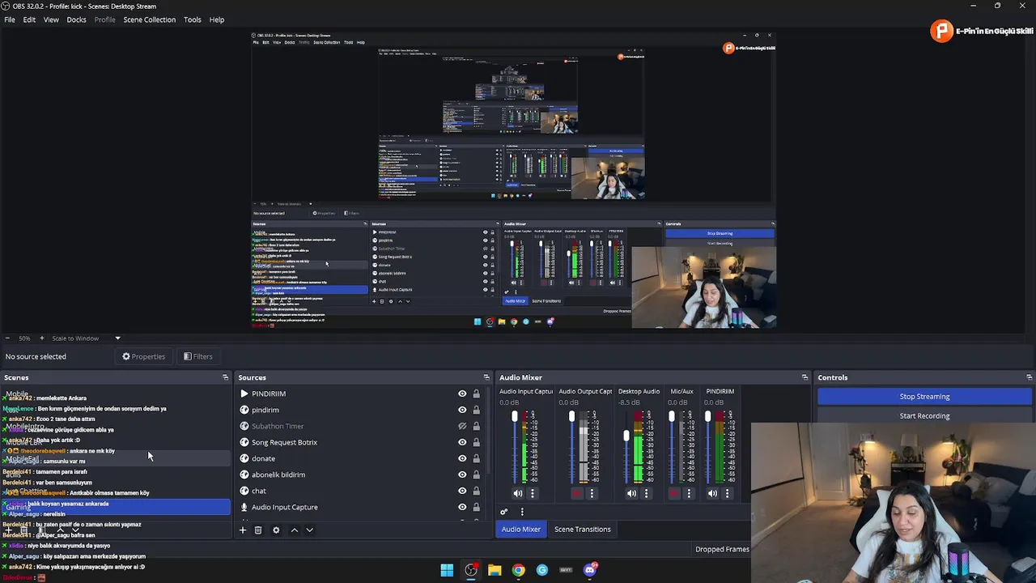Lock toggle for the donate source

click(x=476, y=458)
